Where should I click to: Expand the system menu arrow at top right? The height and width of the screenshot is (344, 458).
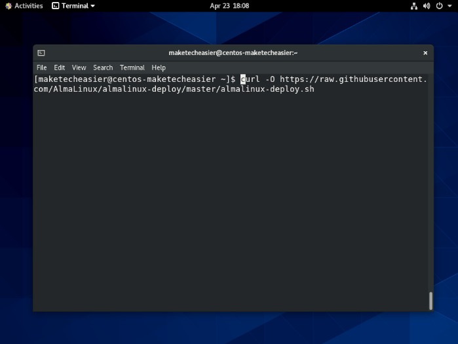pyautogui.click(x=449, y=6)
